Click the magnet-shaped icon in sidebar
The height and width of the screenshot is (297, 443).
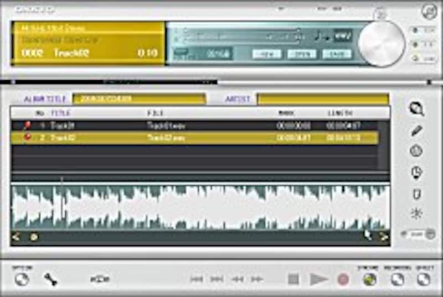tap(417, 194)
